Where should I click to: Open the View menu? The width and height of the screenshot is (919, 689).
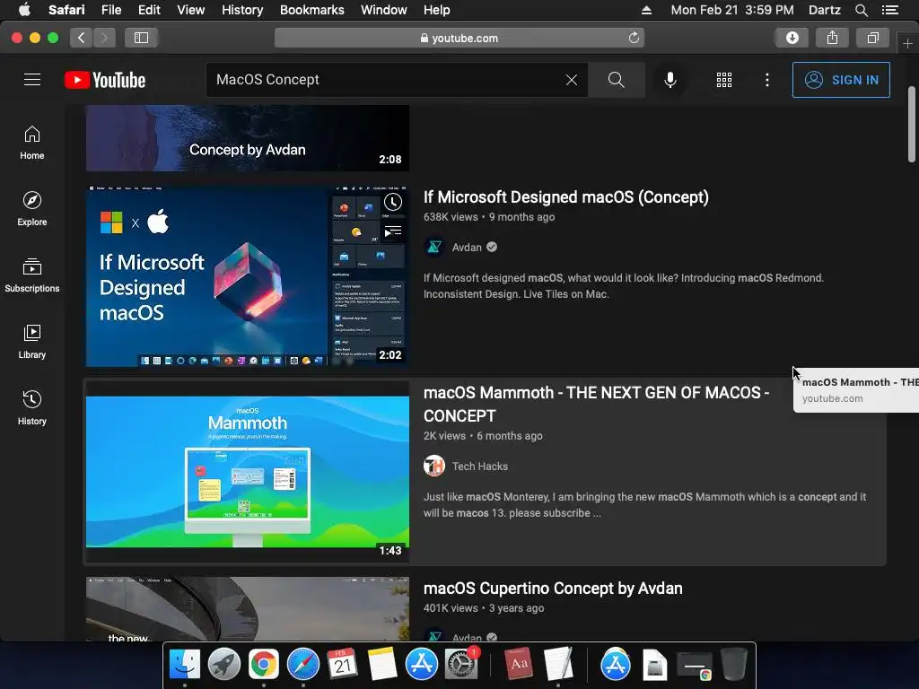pyautogui.click(x=190, y=10)
